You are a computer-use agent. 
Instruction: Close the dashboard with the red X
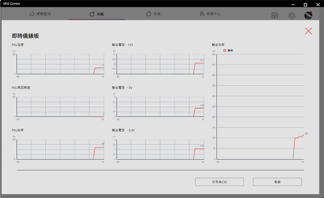pyautogui.click(x=308, y=31)
